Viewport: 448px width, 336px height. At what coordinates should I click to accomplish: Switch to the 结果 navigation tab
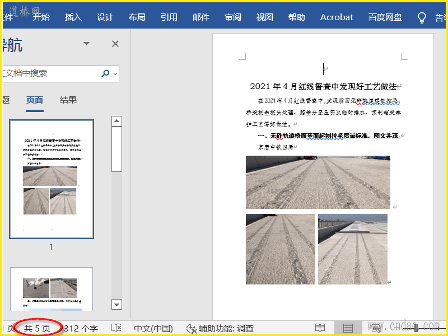click(68, 100)
